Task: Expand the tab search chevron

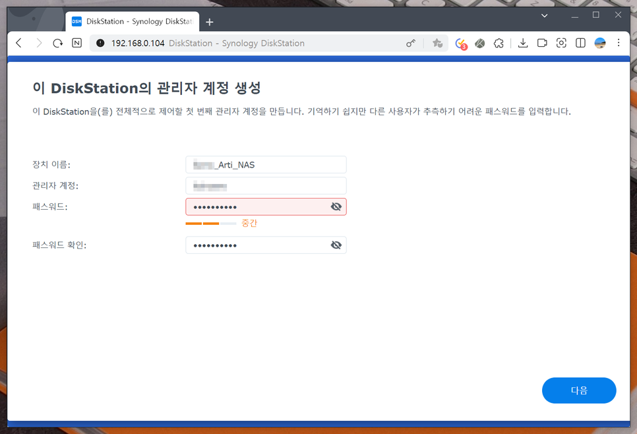Action: [x=545, y=16]
